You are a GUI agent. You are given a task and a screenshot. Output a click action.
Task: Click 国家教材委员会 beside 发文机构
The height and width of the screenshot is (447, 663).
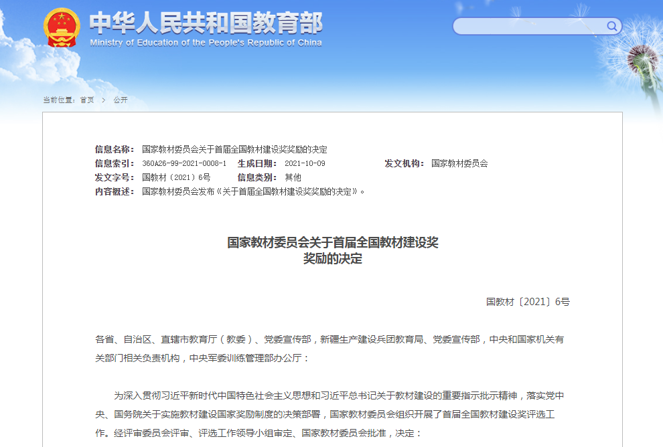point(459,163)
